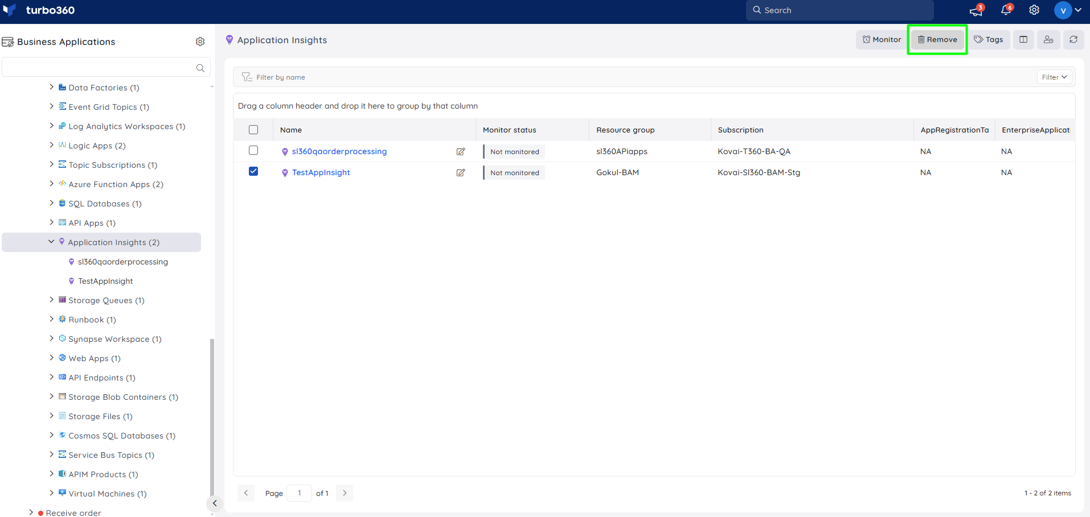
Task: Edit sl360qaorderprocessing via pencil icon
Action: point(461,152)
